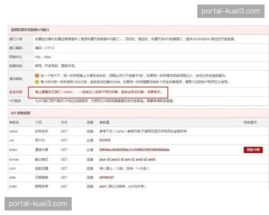This screenshot has height=215, width=269.
Task: Click the 介绍 column header
Action: [x=38, y=122]
